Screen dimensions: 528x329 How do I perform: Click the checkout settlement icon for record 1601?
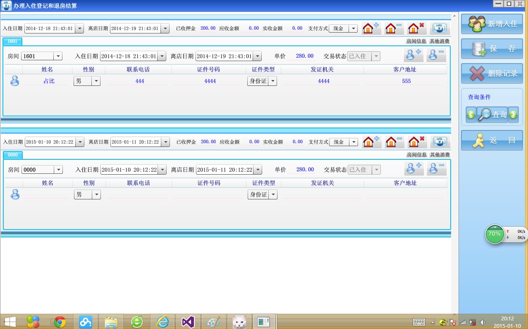(440, 28)
